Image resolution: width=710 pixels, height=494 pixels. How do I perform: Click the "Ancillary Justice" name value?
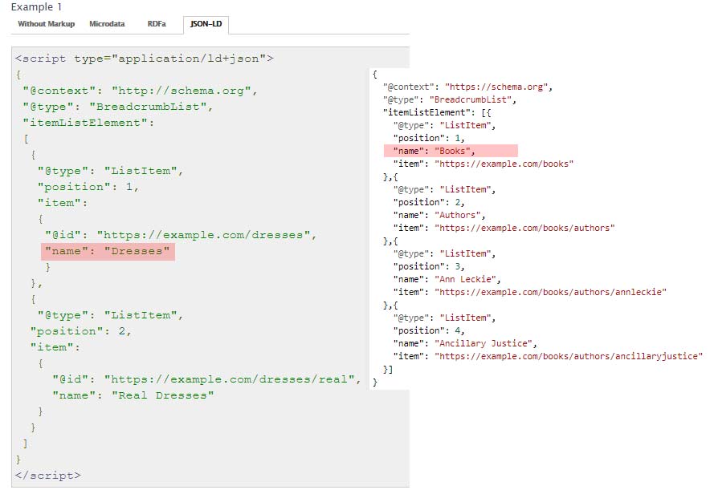[486, 343]
